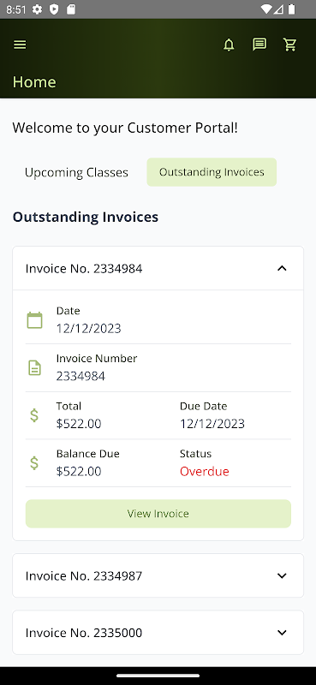
Task: Click the document icon beside Invoice Number
Action: 34,368
